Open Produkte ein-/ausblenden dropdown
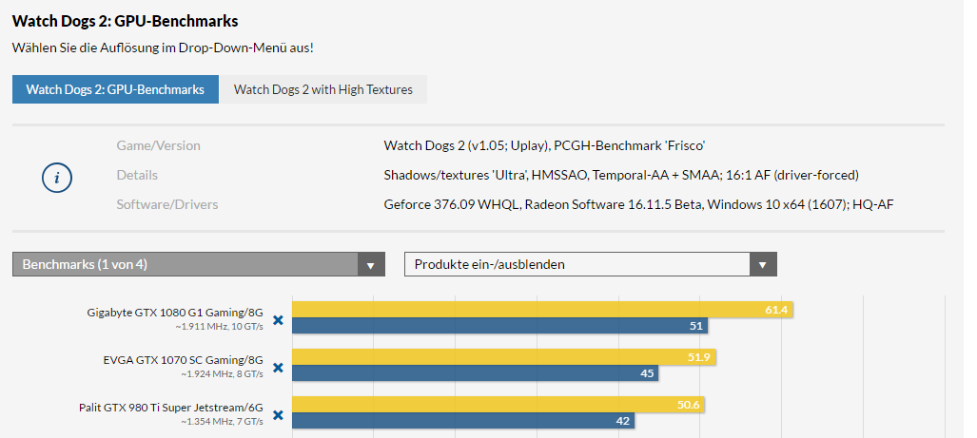Image resolution: width=977 pixels, height=438 pixels. 591,264
